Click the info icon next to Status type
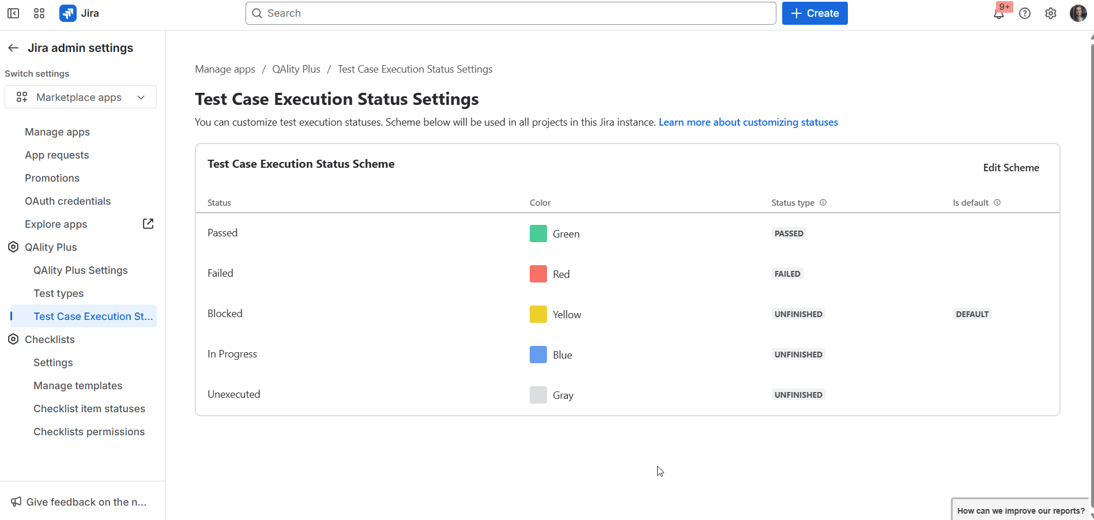Image resolution: width=1094 pixels, height=520 pixels. coord(823,202)
